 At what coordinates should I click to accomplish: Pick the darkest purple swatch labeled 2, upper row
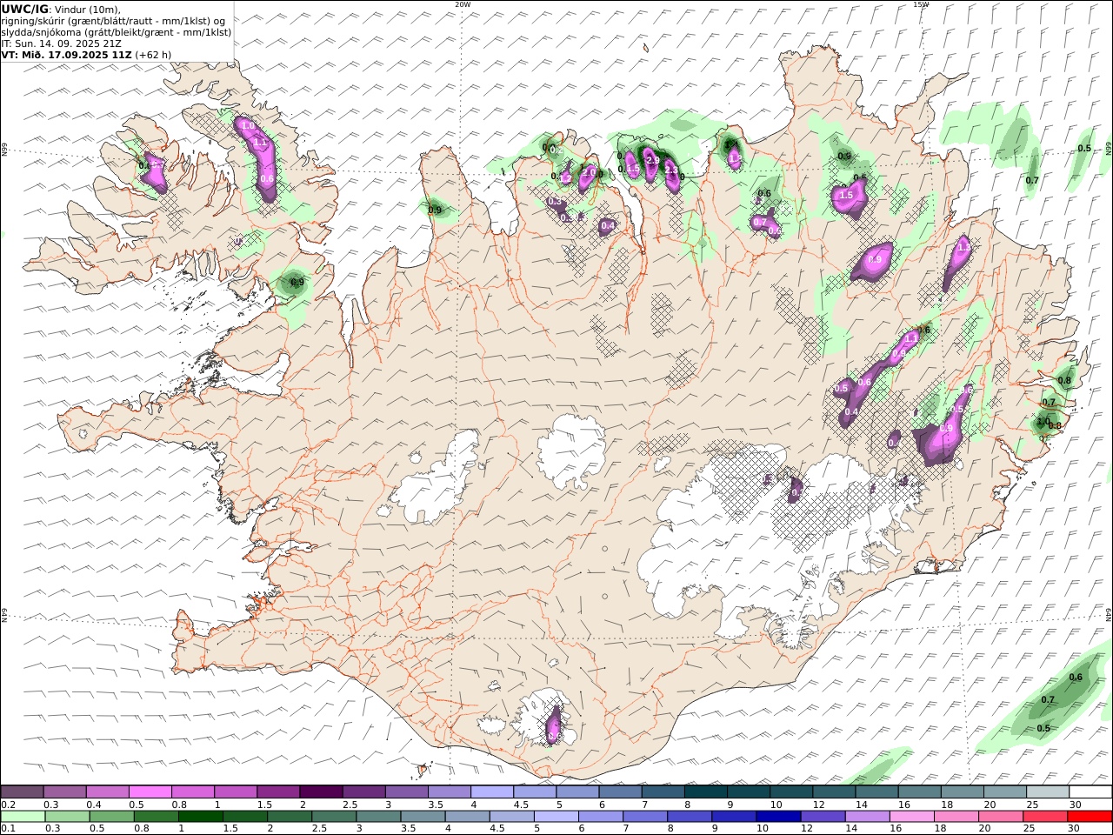(321, 792)
